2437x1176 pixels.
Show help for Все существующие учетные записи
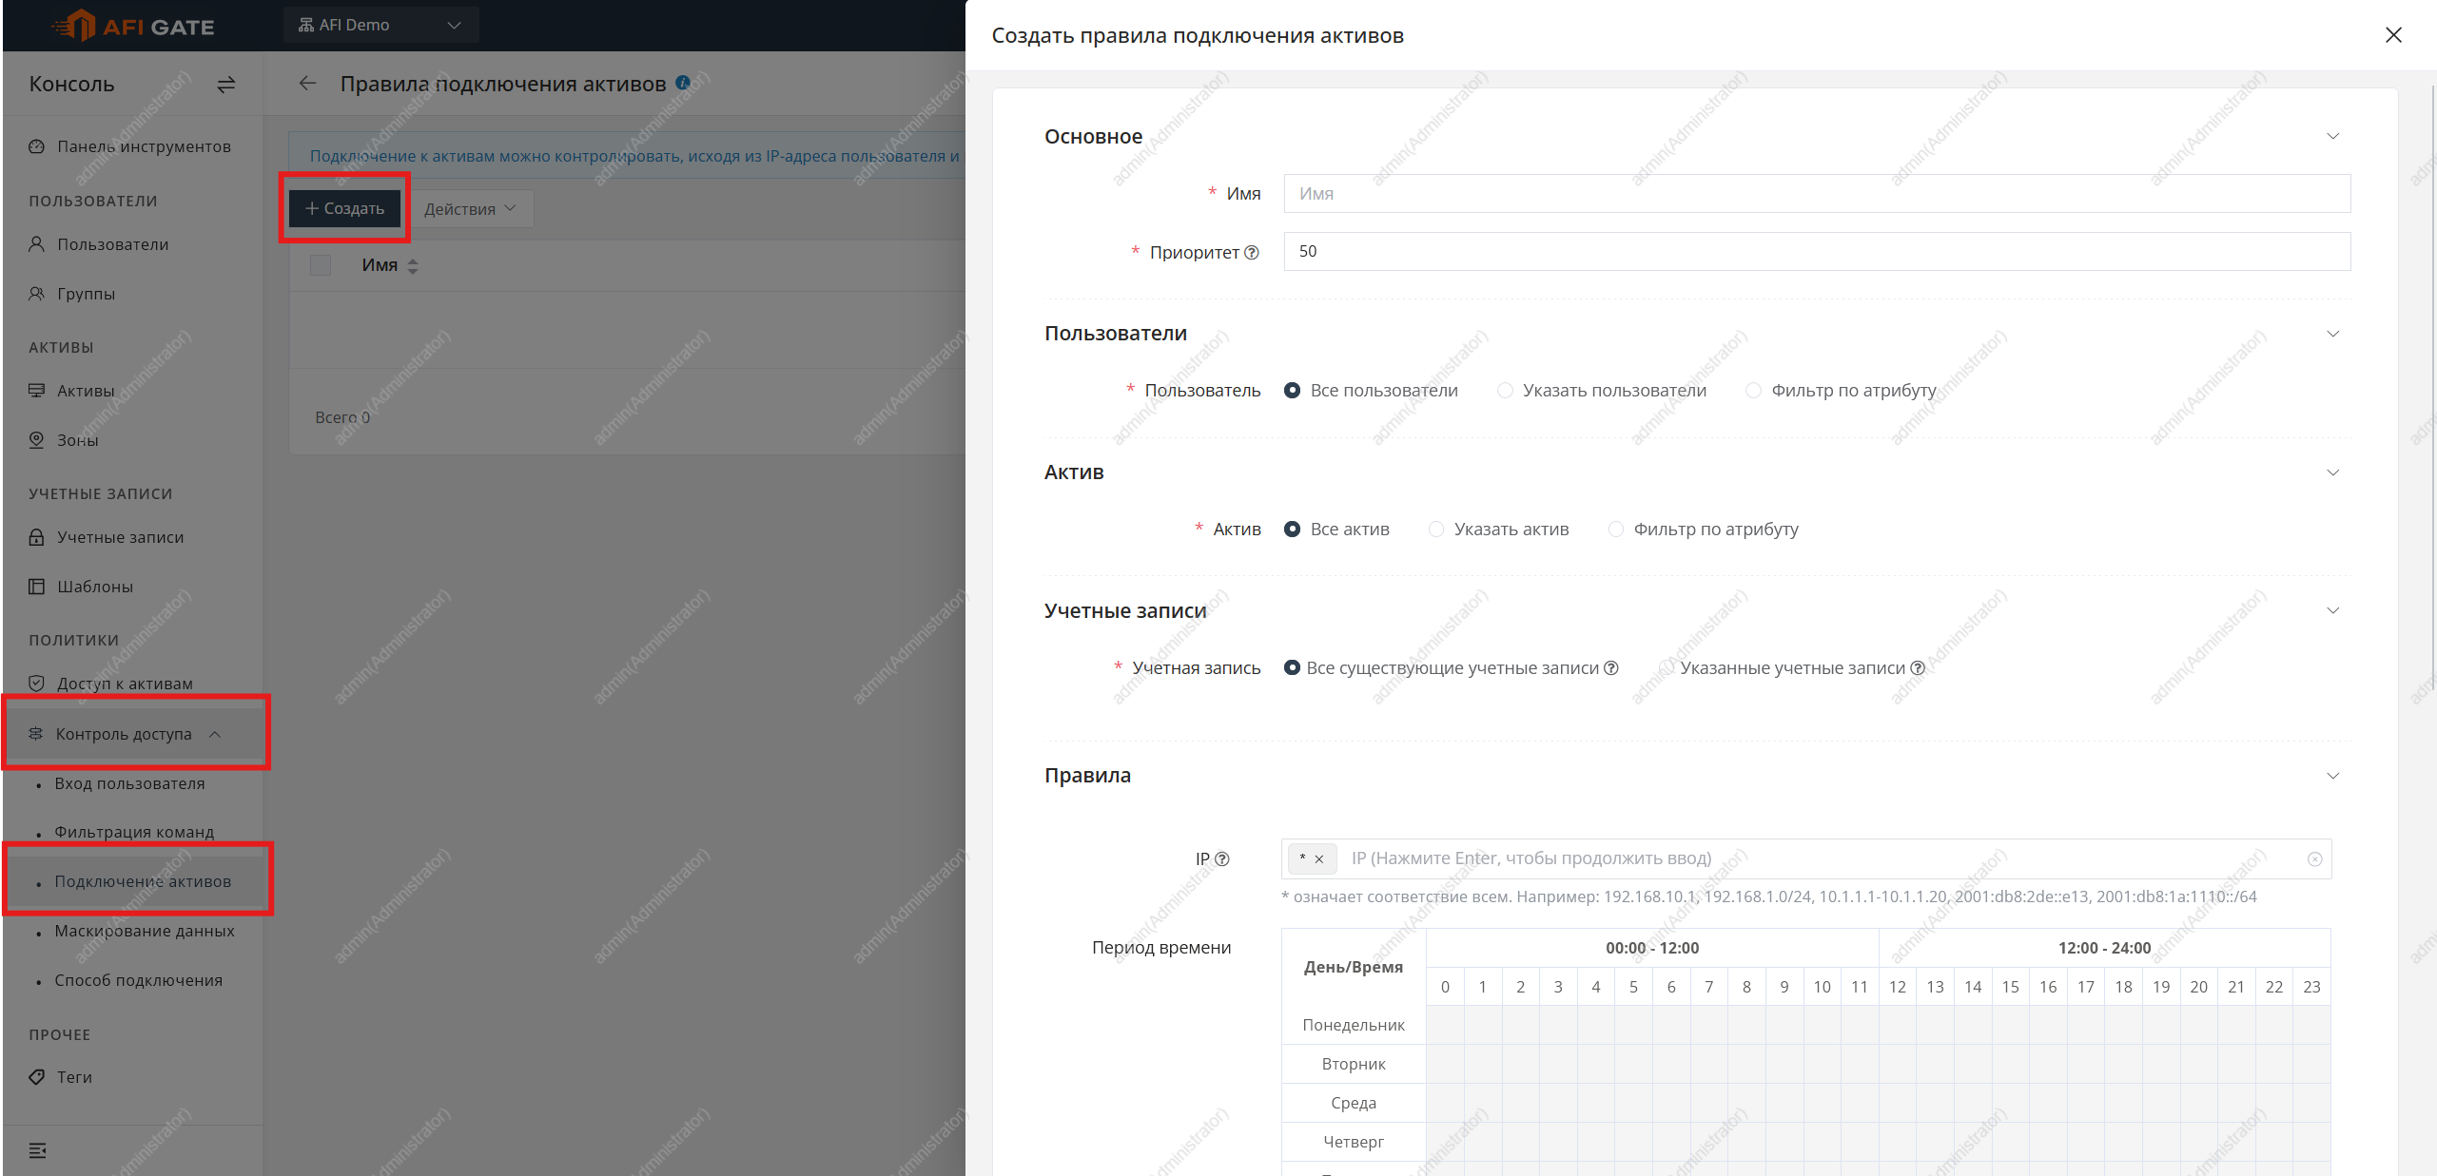(1610, 668)
